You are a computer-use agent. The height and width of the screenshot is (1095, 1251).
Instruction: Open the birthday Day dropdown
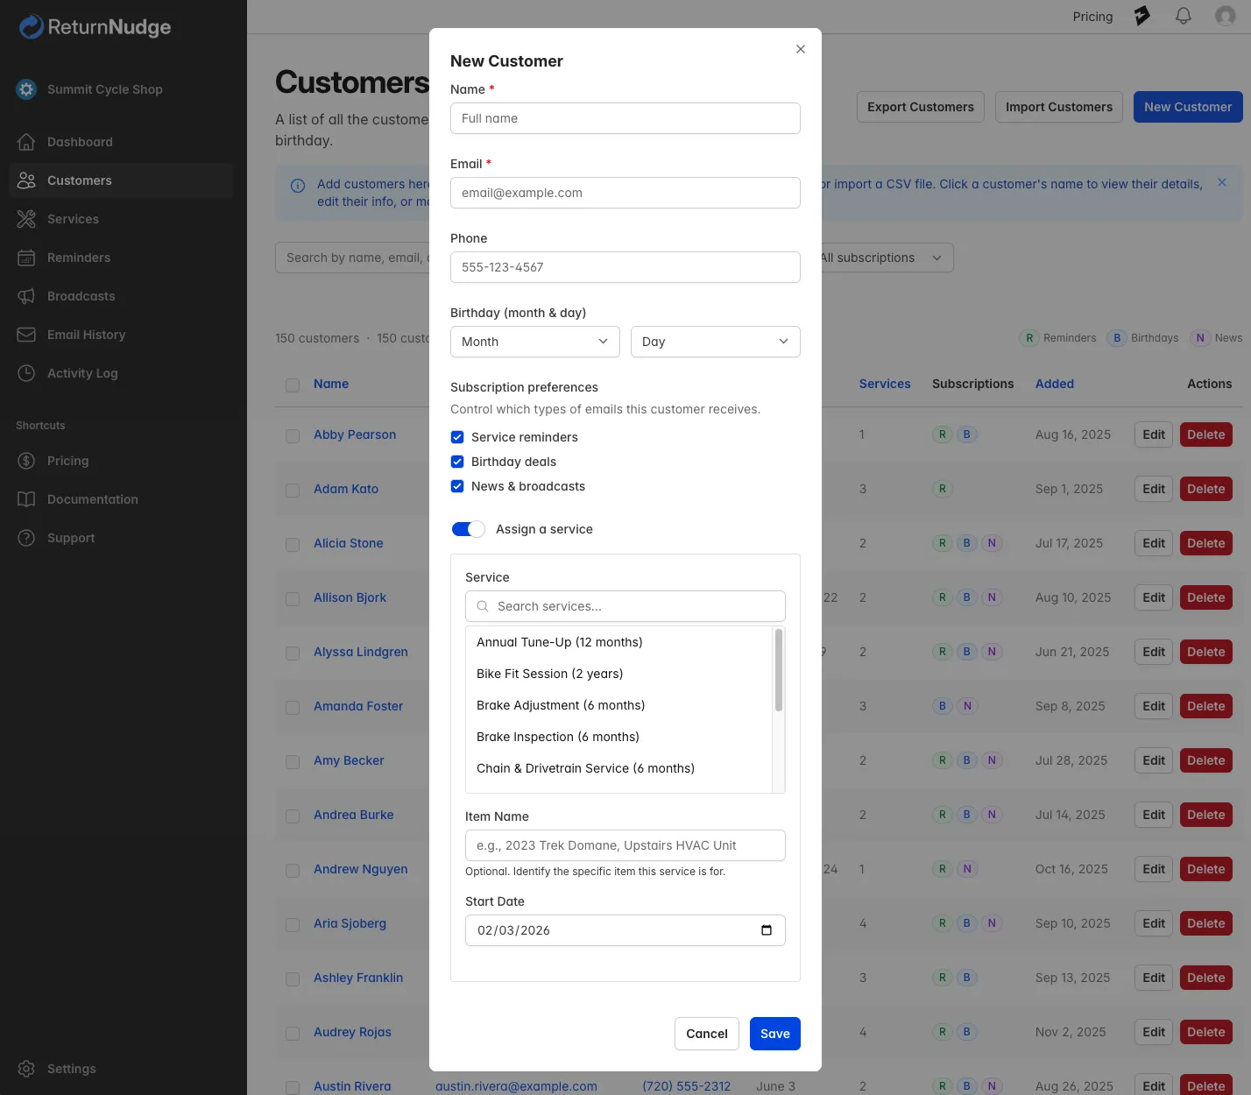[x=715, y=342]
